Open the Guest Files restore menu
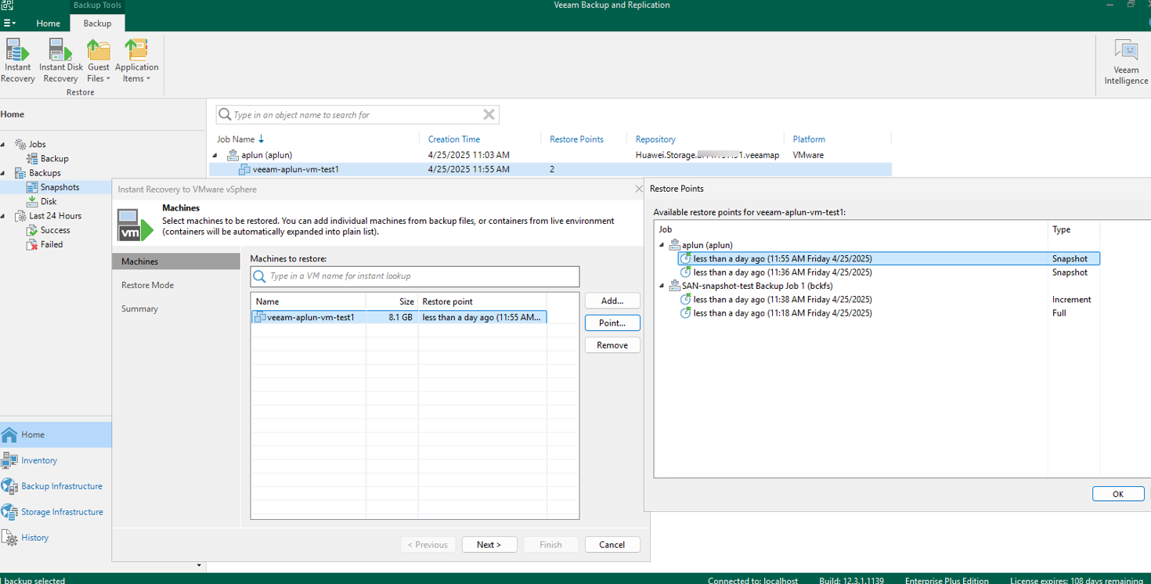1151x584 pixels. [x=99, y=61]
